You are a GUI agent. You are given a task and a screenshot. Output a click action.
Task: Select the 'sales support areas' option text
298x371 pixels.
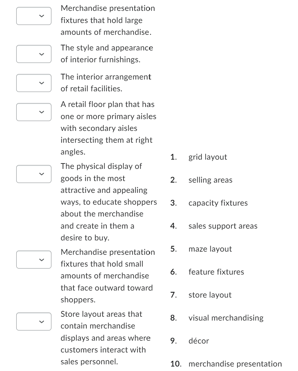point(223,226)
